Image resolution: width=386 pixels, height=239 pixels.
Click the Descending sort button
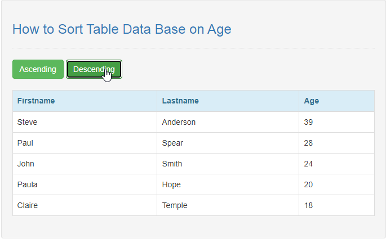click(94, 69)
